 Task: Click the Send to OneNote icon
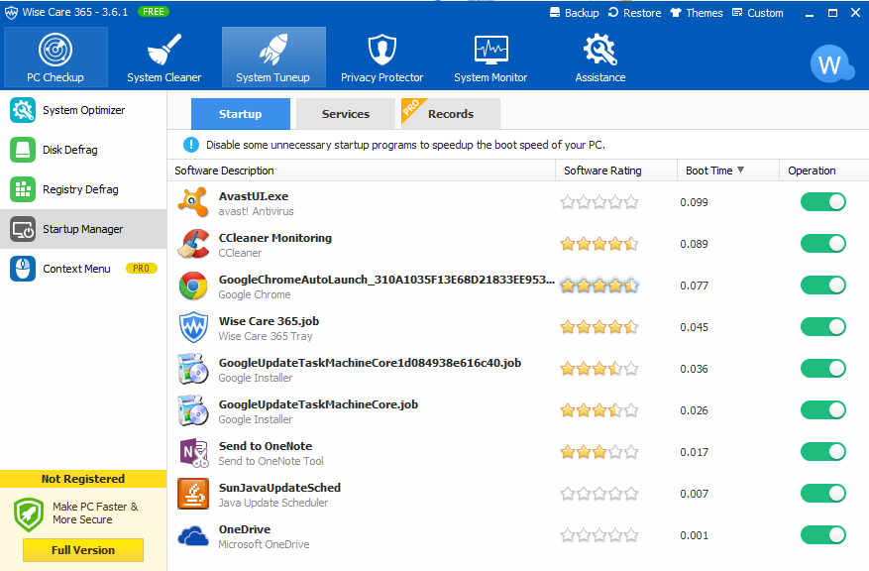click(x=193, y=452)
